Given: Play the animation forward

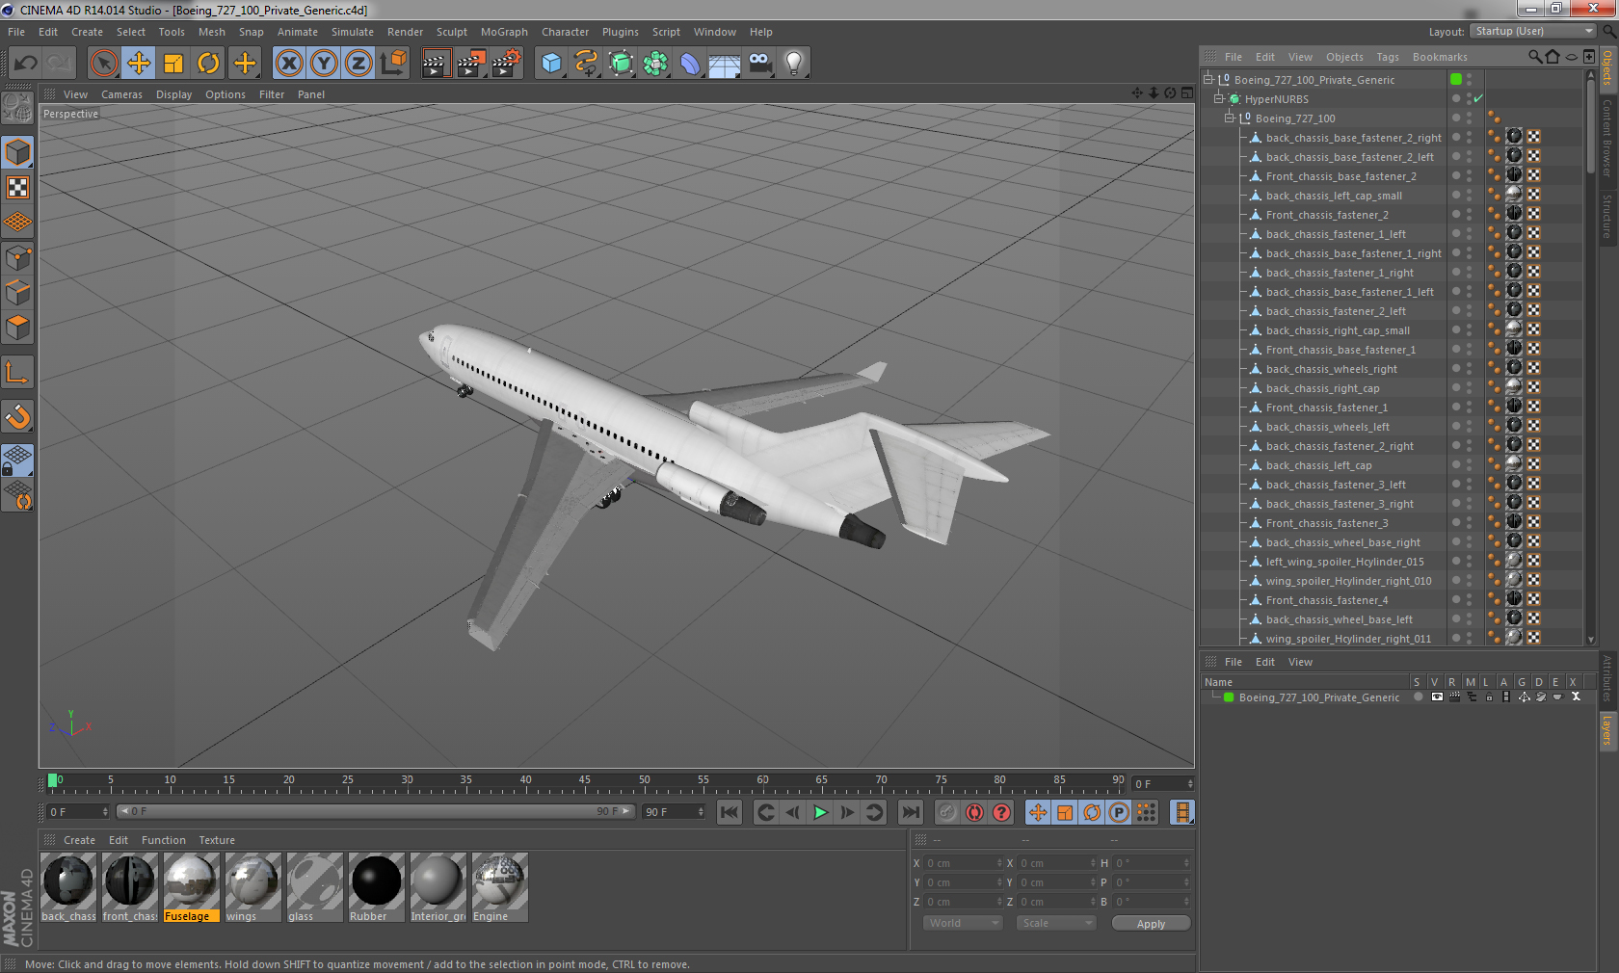Looking at the screenshot, I should [820, 812].
